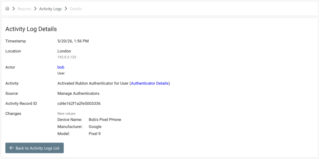Click the Model: label

coord(64,134)
